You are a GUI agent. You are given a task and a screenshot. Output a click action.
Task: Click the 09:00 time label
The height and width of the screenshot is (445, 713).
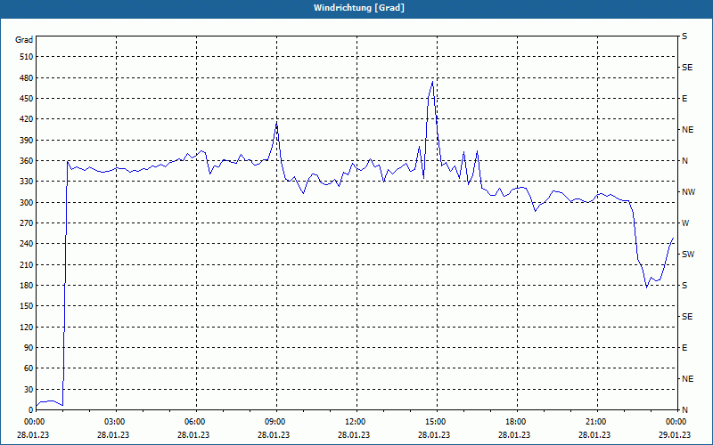click(x=275, y=421)
